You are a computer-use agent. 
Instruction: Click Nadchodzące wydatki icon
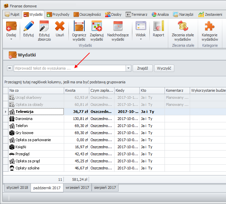(x=118, y=27)
